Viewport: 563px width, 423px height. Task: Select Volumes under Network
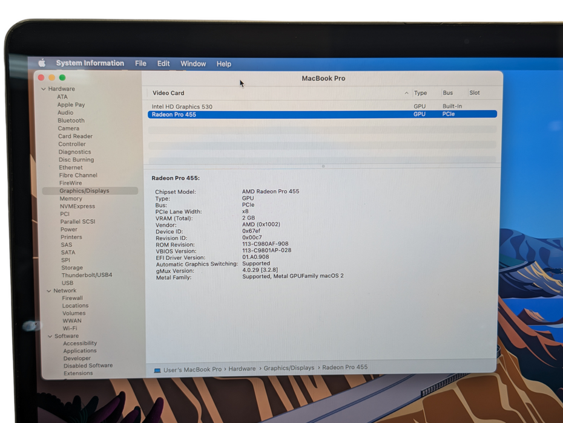[74, 313]
